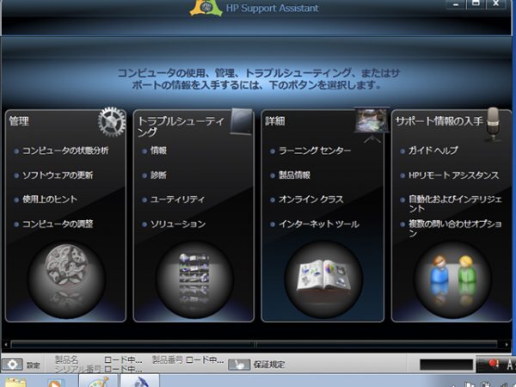Image resolution: width=516 pixels, height=387 pixels.
Task: Open HPリモート アシスタンス
Action: pos(454,175)
